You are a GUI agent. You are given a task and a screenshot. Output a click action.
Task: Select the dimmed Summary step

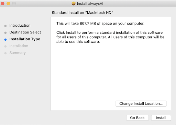point(18,53)
